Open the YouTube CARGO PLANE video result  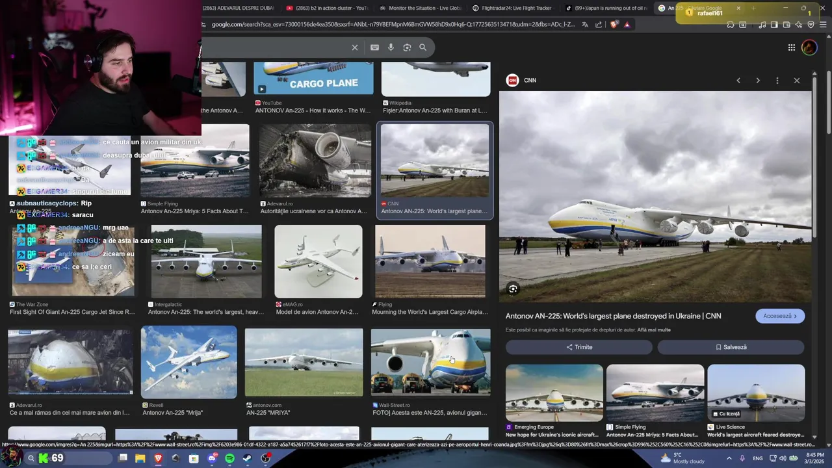(x=313, y=88)
